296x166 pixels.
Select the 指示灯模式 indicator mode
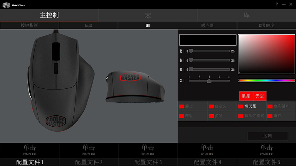[x=252, y=116]
